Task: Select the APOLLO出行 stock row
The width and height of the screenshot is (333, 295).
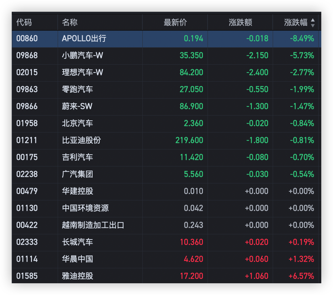Action: click(x=166, y=39)
